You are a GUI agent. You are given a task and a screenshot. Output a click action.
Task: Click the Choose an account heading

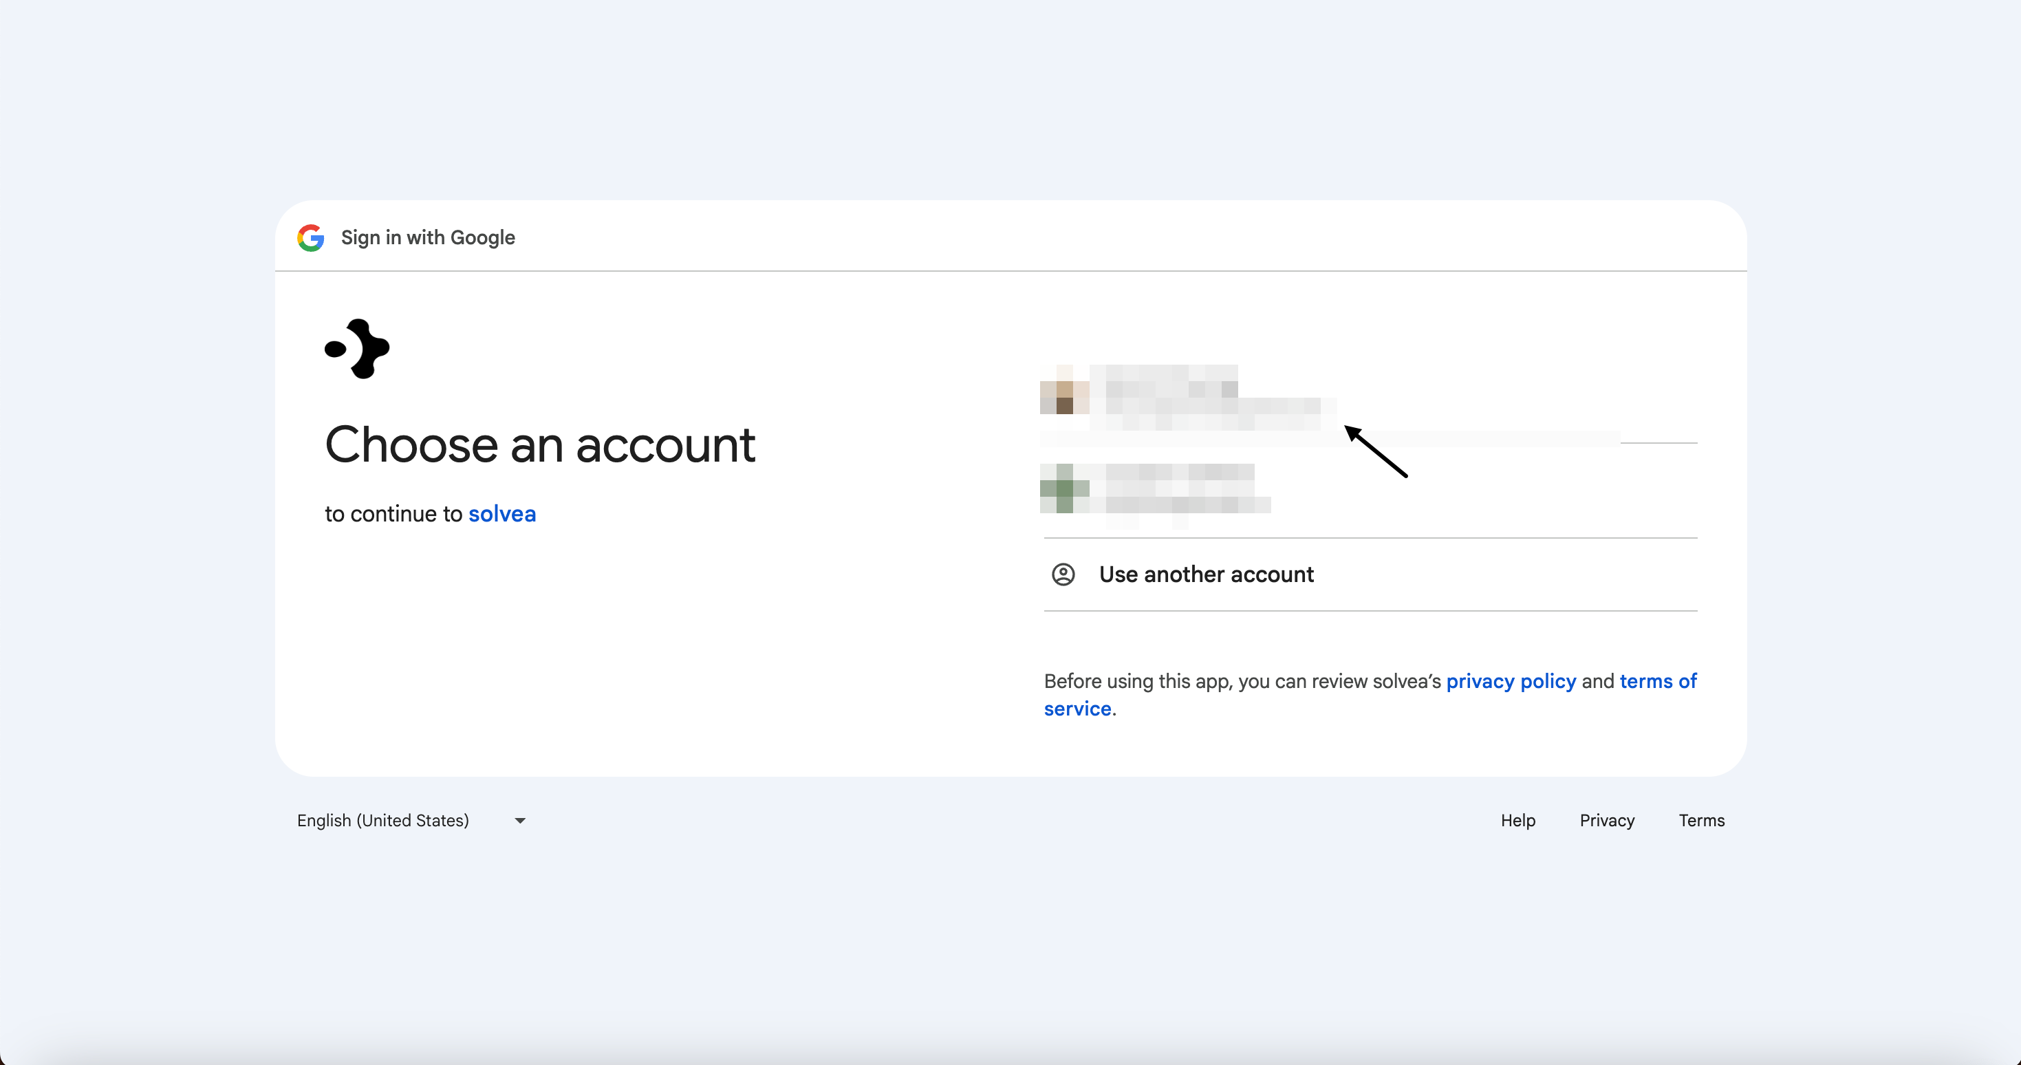pyautogui.click(x=540, y=445)
